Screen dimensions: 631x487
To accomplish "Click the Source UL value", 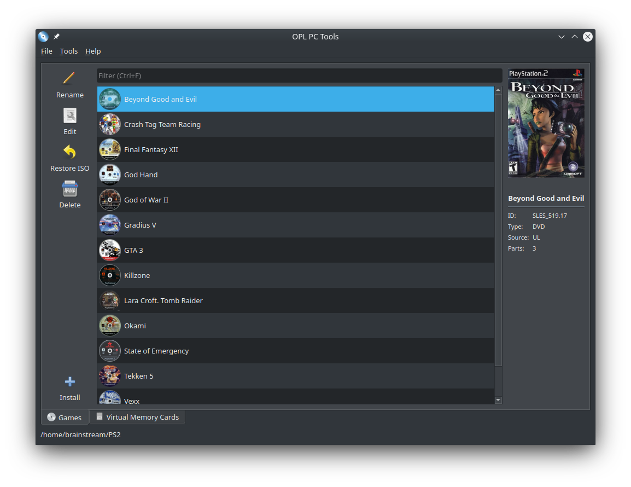I will point(536,237).
